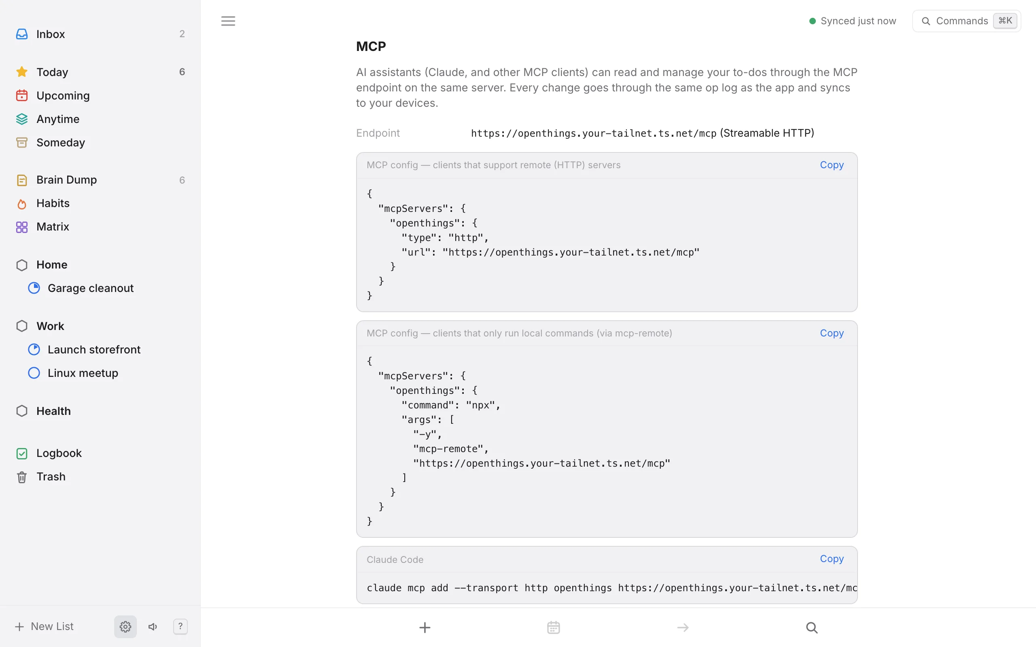This screenshot has width=1036, height=647.
Task: Click the Inbox count 2
Action: click(x=182, y=34)
